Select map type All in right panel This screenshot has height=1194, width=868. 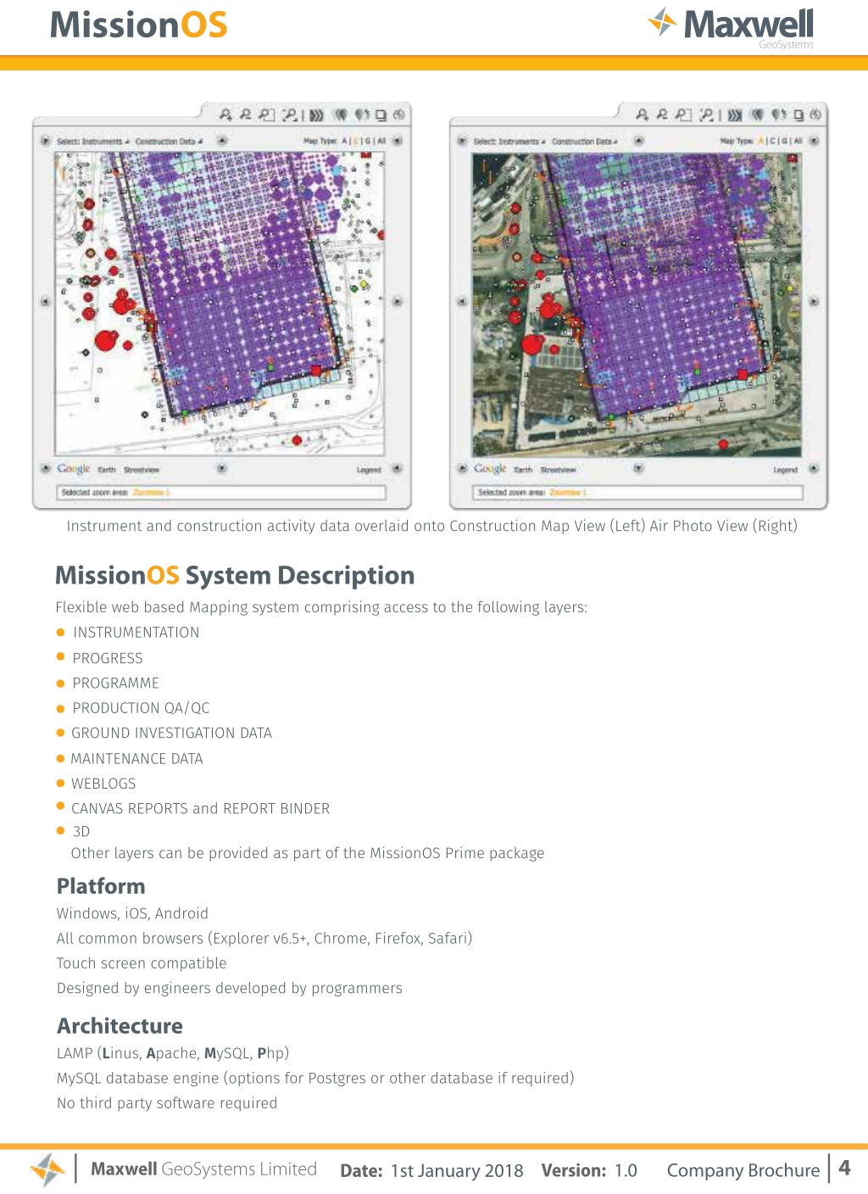tap(798, 141)
